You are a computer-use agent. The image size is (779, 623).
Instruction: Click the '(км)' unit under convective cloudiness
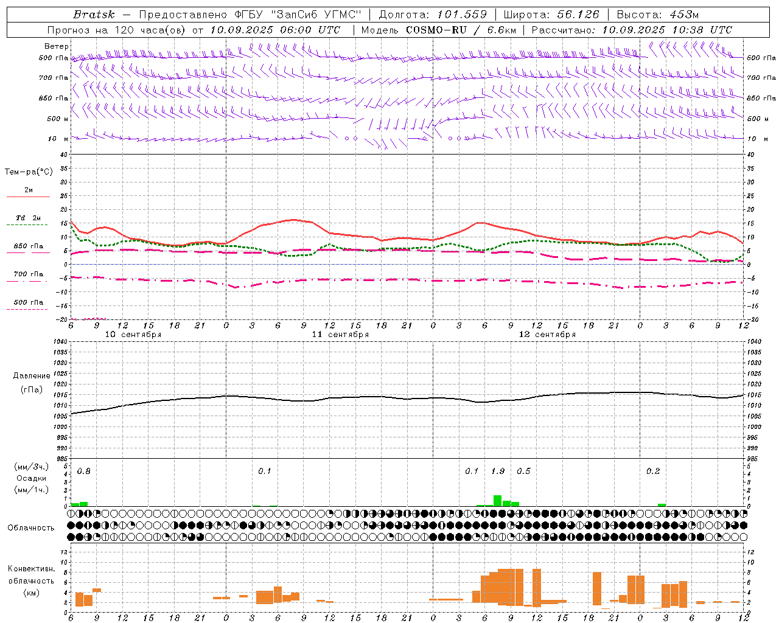31,593
